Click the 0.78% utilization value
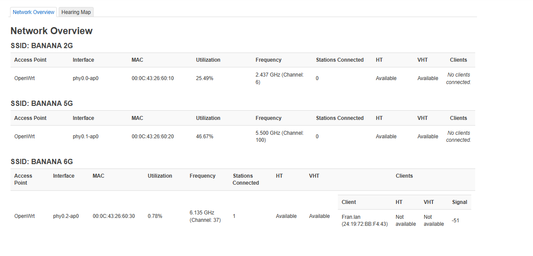533x256 pixels. [x=155, y=216]
